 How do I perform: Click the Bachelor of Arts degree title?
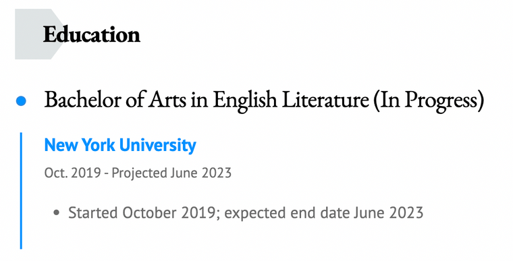point(264,100)
